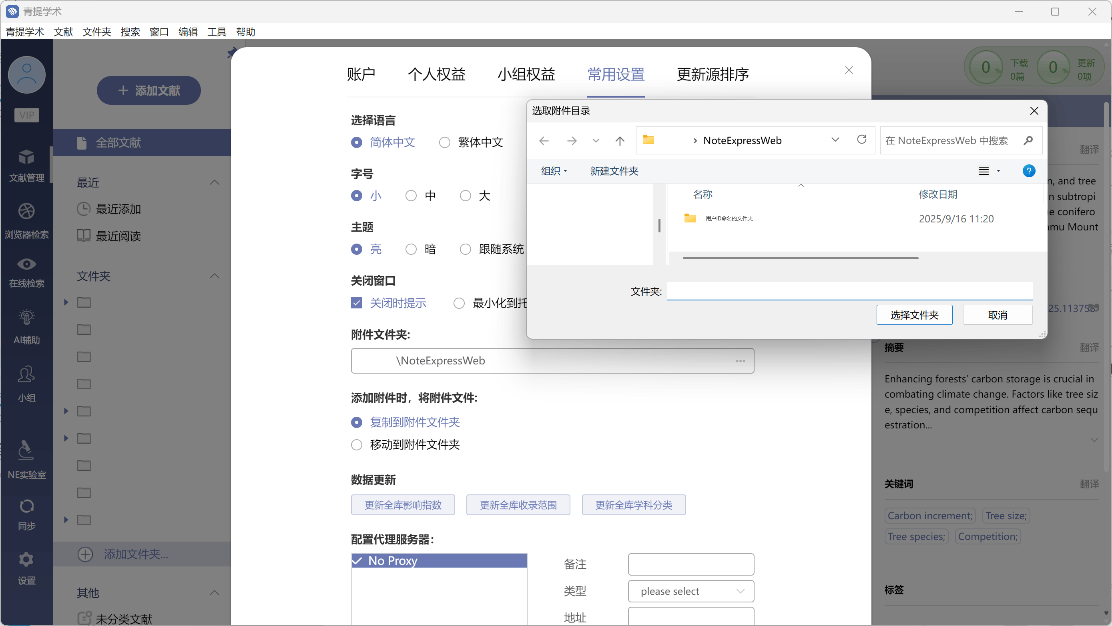Go up one folder level arrow

(x=620, y=141)
